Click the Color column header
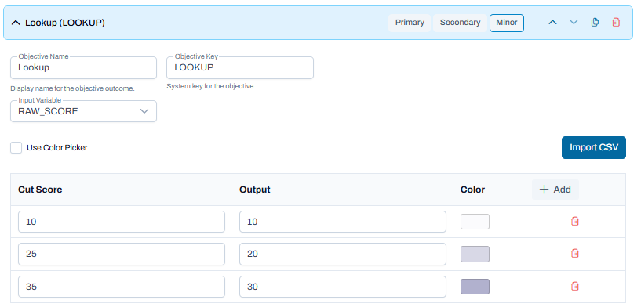641x307 pixels. (472, 190)
